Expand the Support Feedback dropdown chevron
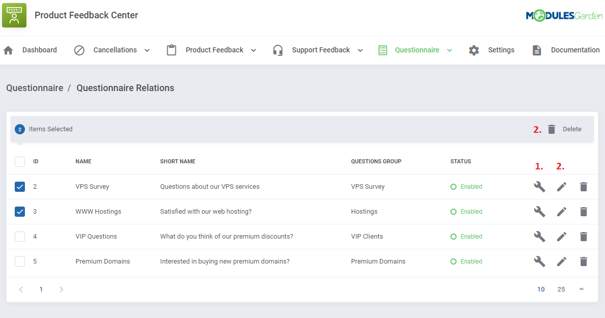 coord(360,50)
